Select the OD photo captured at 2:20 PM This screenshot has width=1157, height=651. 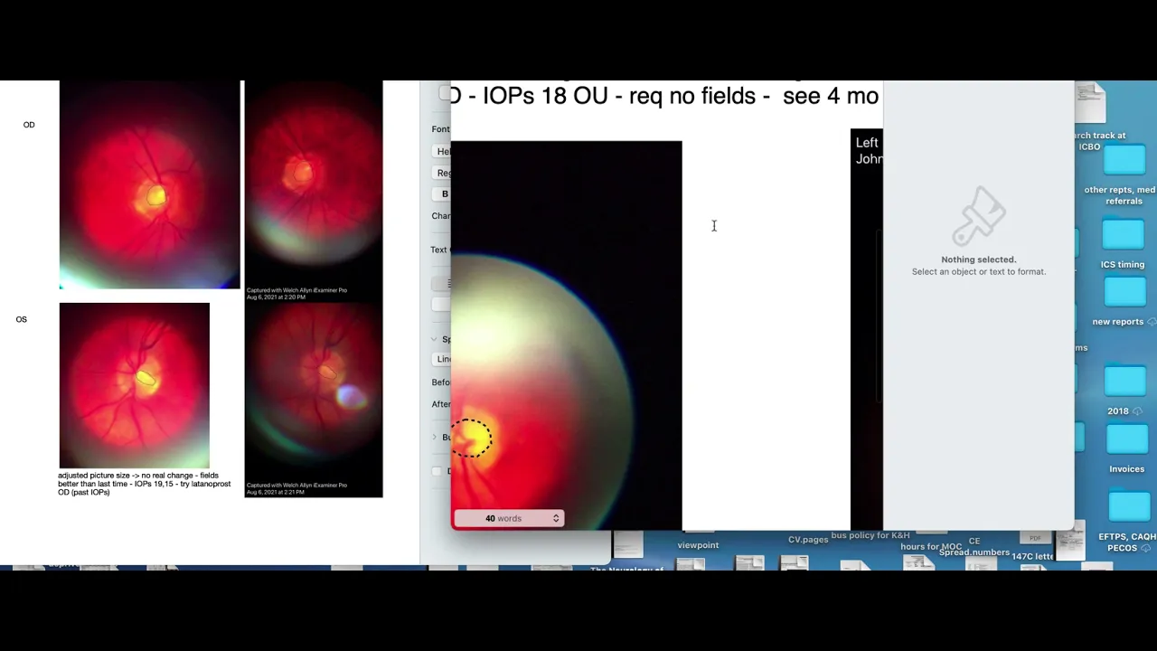pos(314,191)
